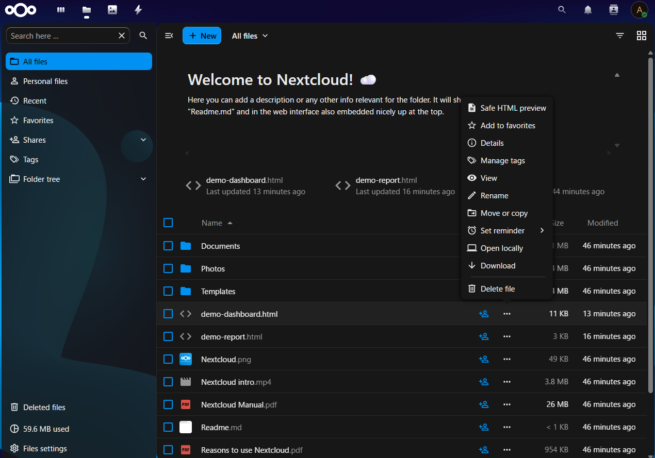
Task: Choose Safe HTML preview from context menu
Action: pos(506,108)
